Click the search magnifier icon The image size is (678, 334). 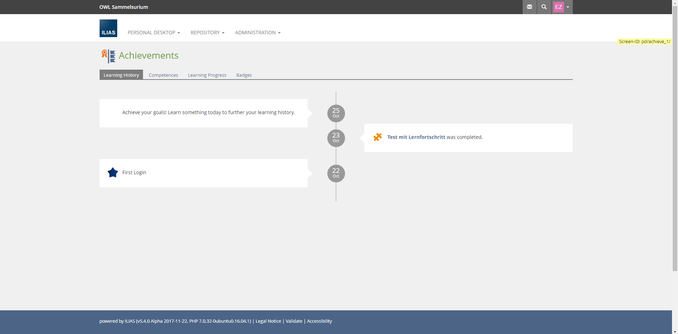coord(544,7)
